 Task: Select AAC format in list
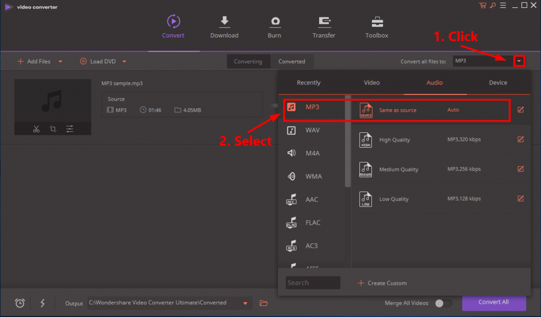(x=312, y=199)
